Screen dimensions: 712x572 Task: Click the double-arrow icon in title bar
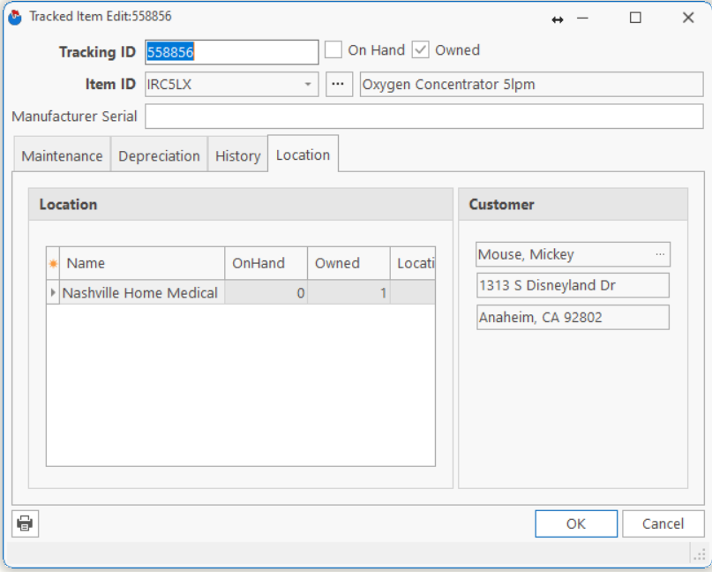click(x=558, y=19)
